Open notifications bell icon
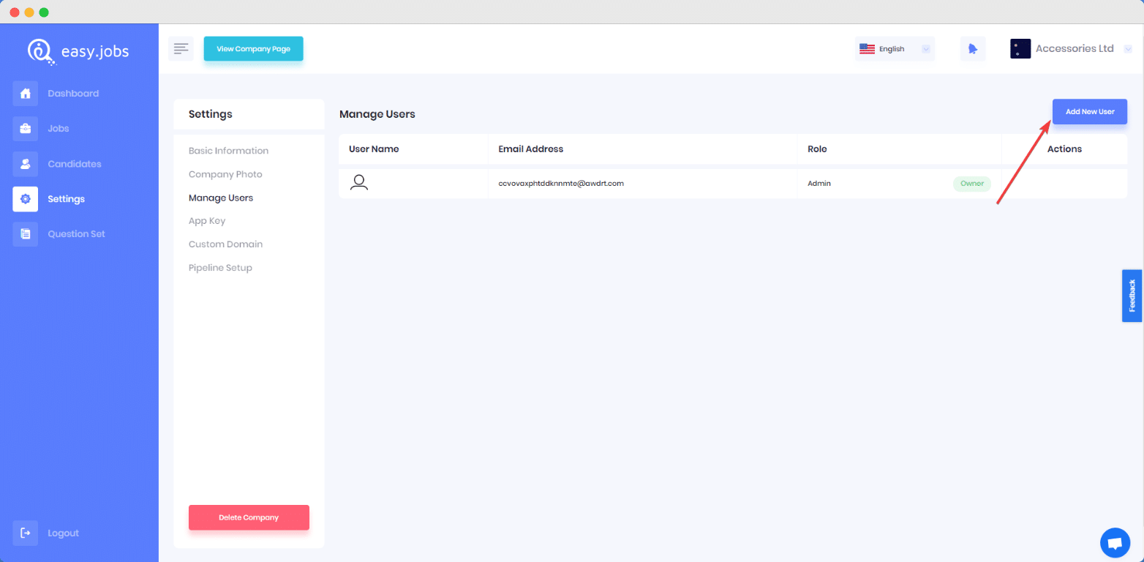Viewport: 1144px width, 562px height. coord(973,49)
